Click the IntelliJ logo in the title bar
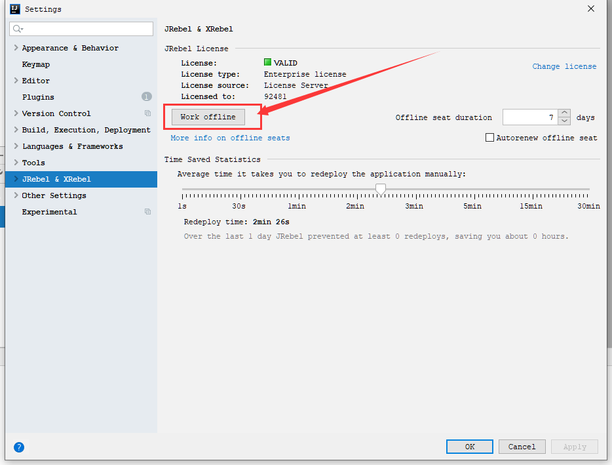 pos(15,9)
